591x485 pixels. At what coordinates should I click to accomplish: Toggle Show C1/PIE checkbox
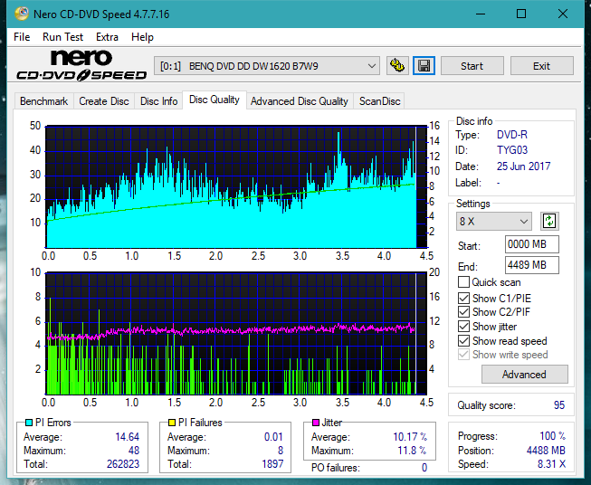pyautogui.click(x=463, y=298)
